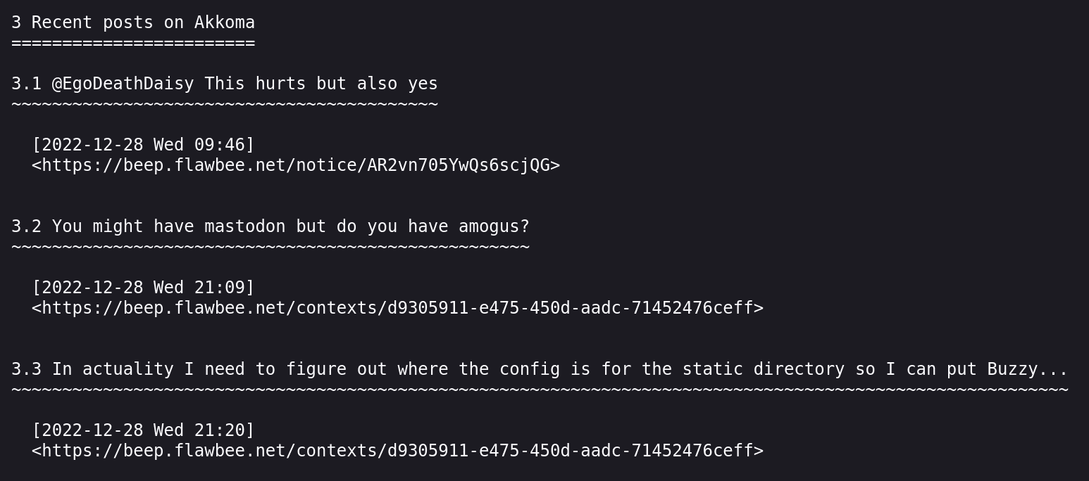Click the @EgoDeathDaisy mention in heading 3.1
1089x481 pixels.
[x=123, y=84]
